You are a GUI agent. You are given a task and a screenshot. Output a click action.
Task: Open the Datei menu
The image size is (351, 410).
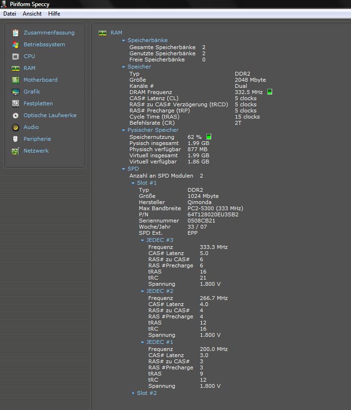click(x=9, y=14)
